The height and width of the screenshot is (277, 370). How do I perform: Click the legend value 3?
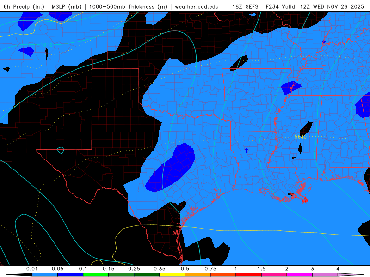coord(313,269)
